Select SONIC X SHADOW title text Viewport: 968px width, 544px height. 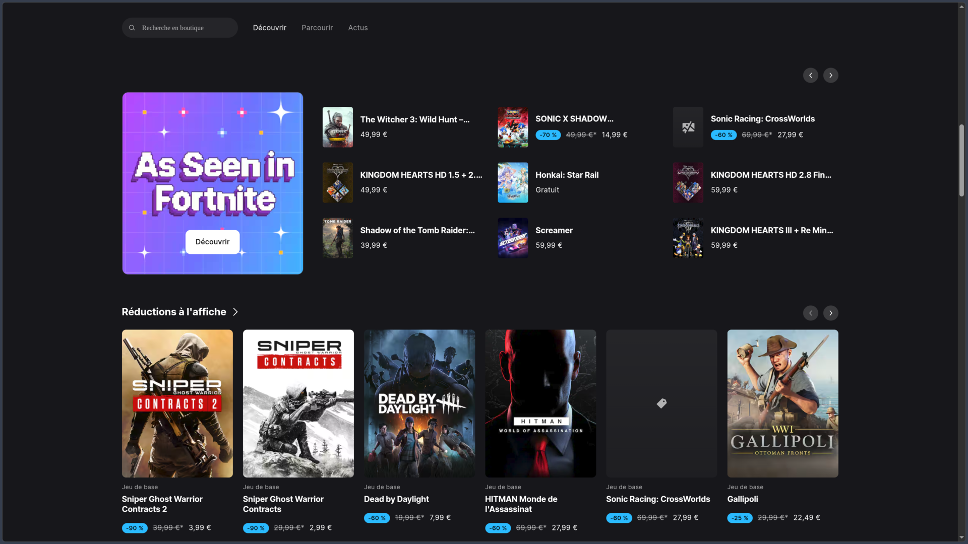(x=575, y=119)
